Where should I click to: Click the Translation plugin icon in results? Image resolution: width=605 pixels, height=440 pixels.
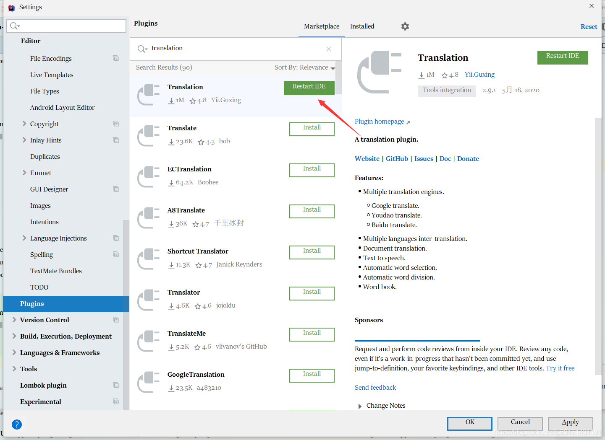(x=149, y=95)
